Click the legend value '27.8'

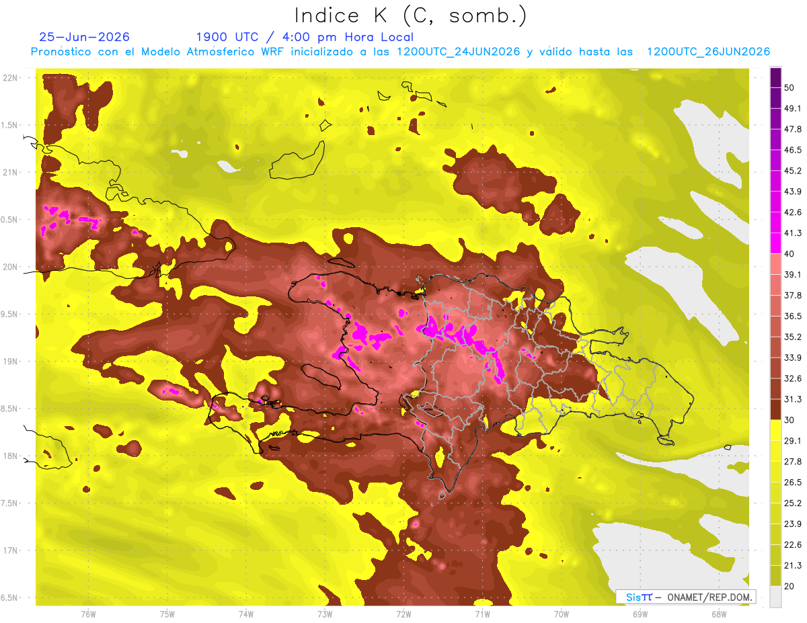click(792, 462)
